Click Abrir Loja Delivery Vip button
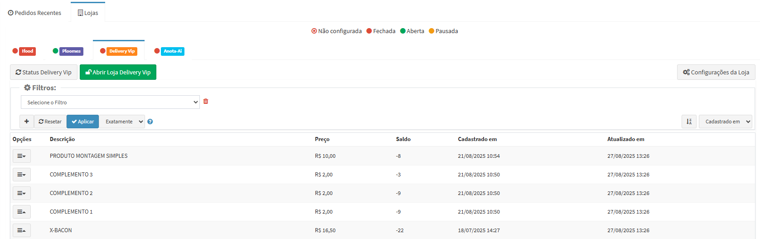 [118, 72]
